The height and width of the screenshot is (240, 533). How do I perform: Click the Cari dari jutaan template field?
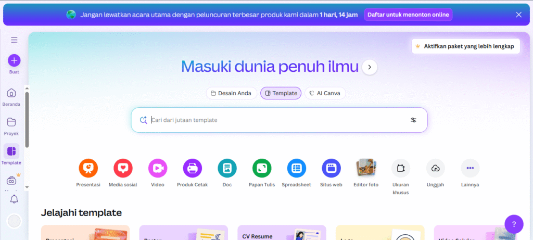[x=276, y=120]
